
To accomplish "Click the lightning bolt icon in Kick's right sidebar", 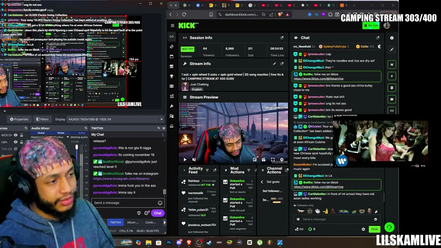I will point(392,76).
